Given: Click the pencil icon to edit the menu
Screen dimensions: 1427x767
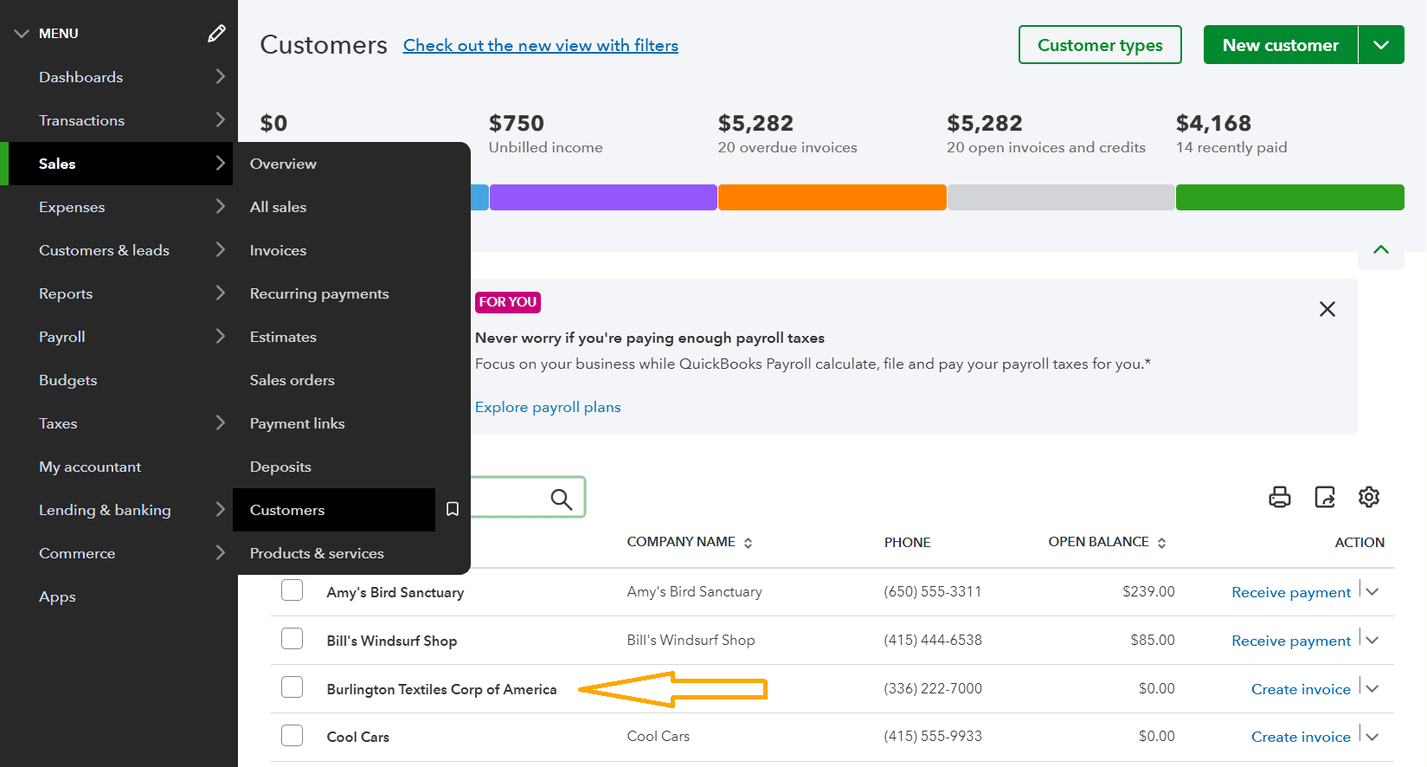Looking at the screenshot, I should point(216,34).
